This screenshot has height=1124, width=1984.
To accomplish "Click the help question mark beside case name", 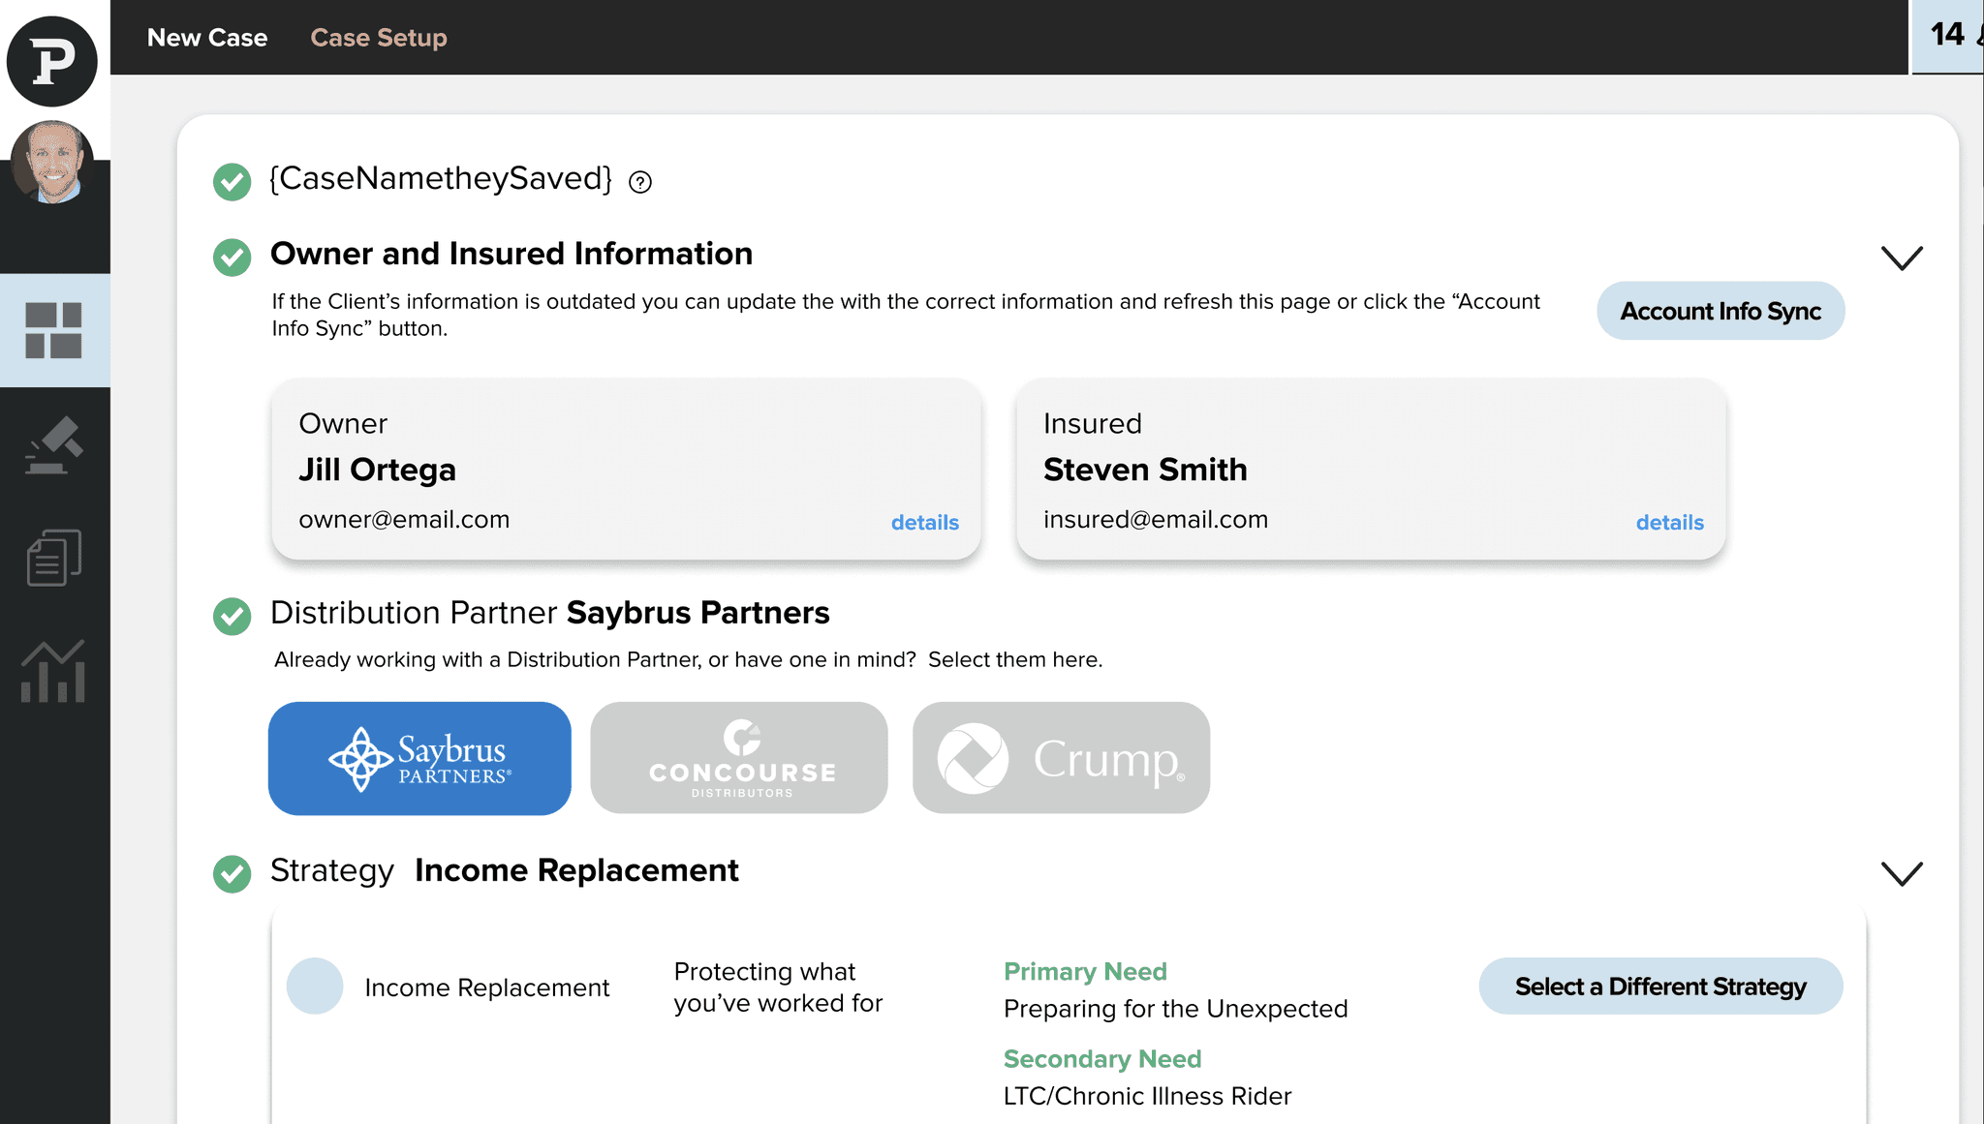I will point(639,182).
